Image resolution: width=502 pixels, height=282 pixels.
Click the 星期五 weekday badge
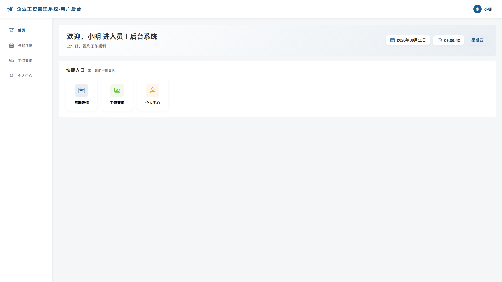coord(477,40)
